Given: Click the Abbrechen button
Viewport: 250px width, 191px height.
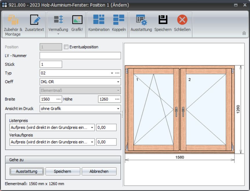Looking at the screenshot, I should pyautogui.click(x=99, y=172).
